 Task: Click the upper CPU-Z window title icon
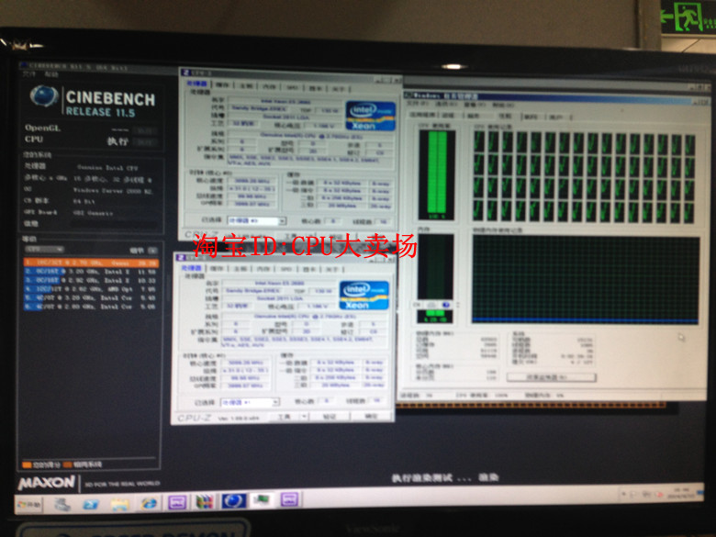[185, 73]
